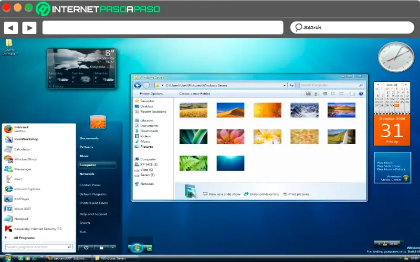420x262 pixels.
Task: Click the Start orb on the taskbar
Action: coord(7,258)
